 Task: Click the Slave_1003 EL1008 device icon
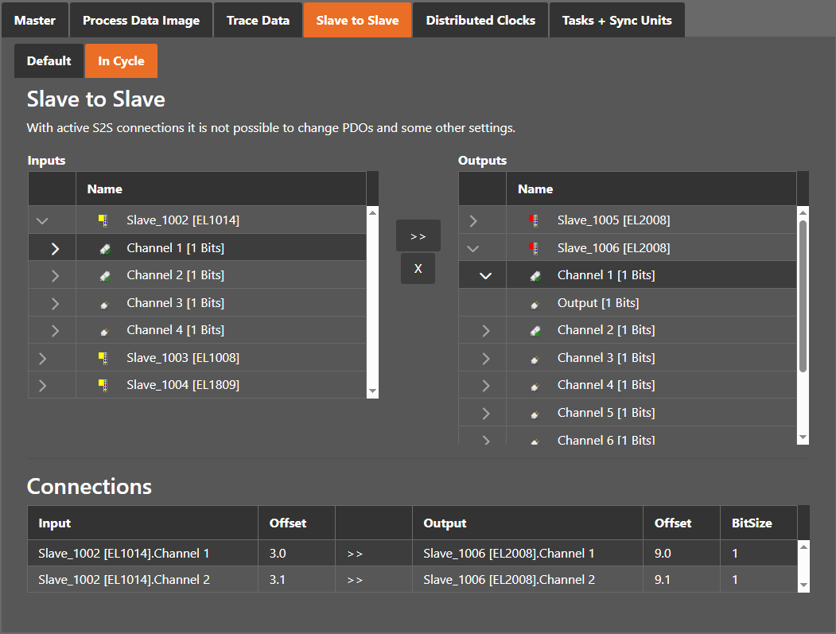tap(102, 358)
